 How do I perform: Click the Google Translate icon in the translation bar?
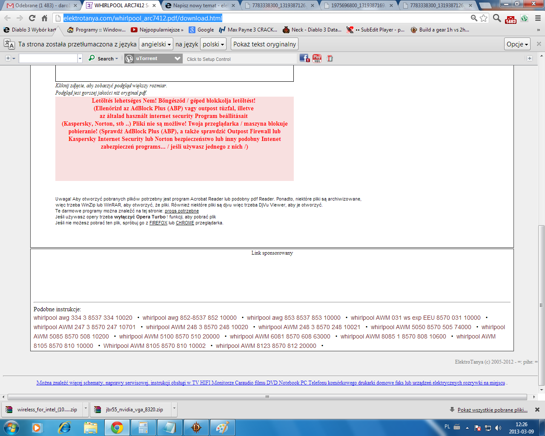(9, 44)
